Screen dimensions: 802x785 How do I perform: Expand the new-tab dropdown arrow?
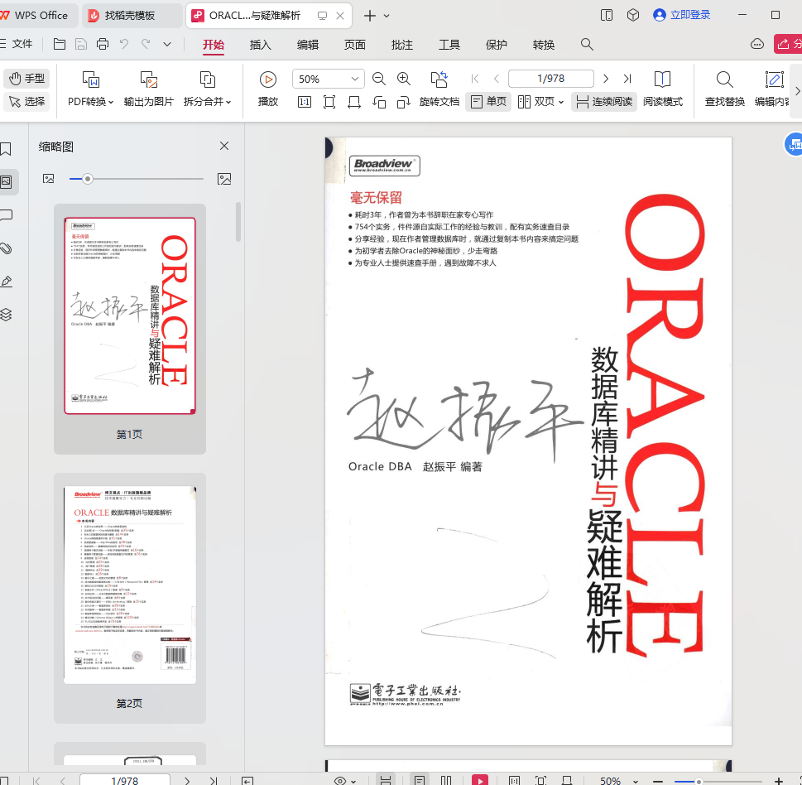(x=387, y=16)
